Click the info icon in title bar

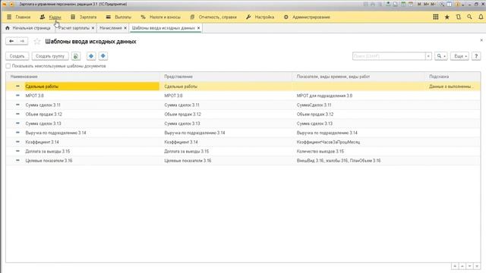pos(457,5)
